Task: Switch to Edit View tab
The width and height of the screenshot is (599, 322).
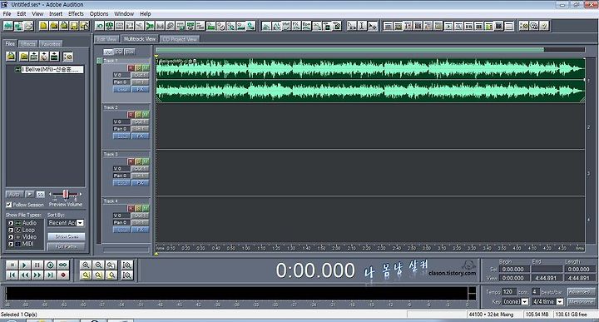Action: pyautogui.click(x=107, y=39)
